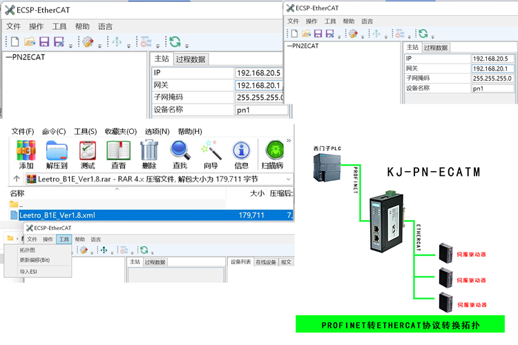Select 拓扑图 in the open menu
Viewport: 518px width, 345px height.
pos(28,250)
